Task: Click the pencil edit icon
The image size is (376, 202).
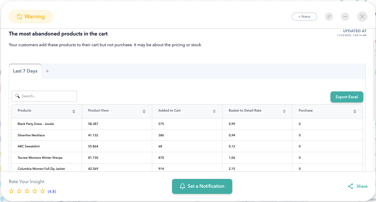Action: (x=329, y=17)
